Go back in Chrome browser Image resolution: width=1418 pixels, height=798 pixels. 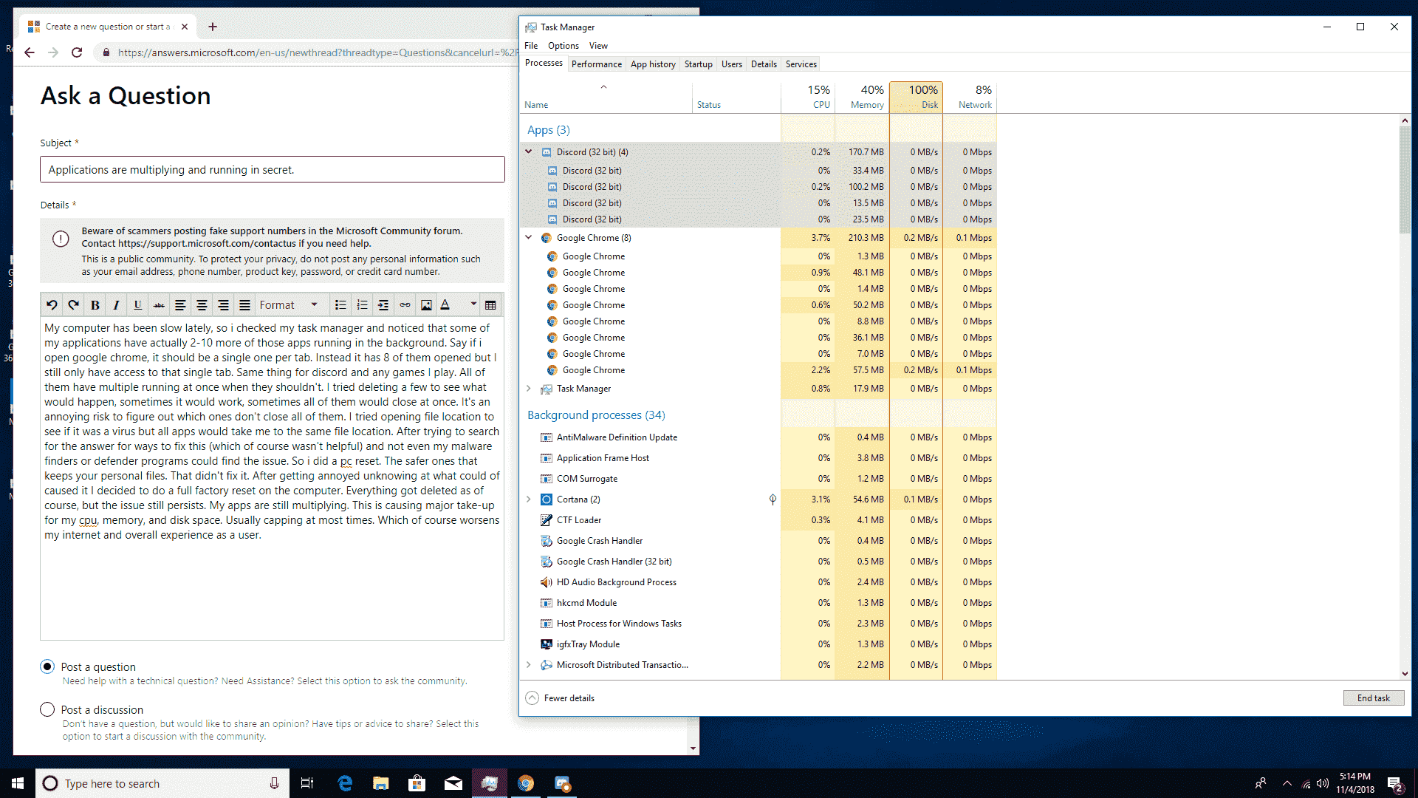pos(30,52)
